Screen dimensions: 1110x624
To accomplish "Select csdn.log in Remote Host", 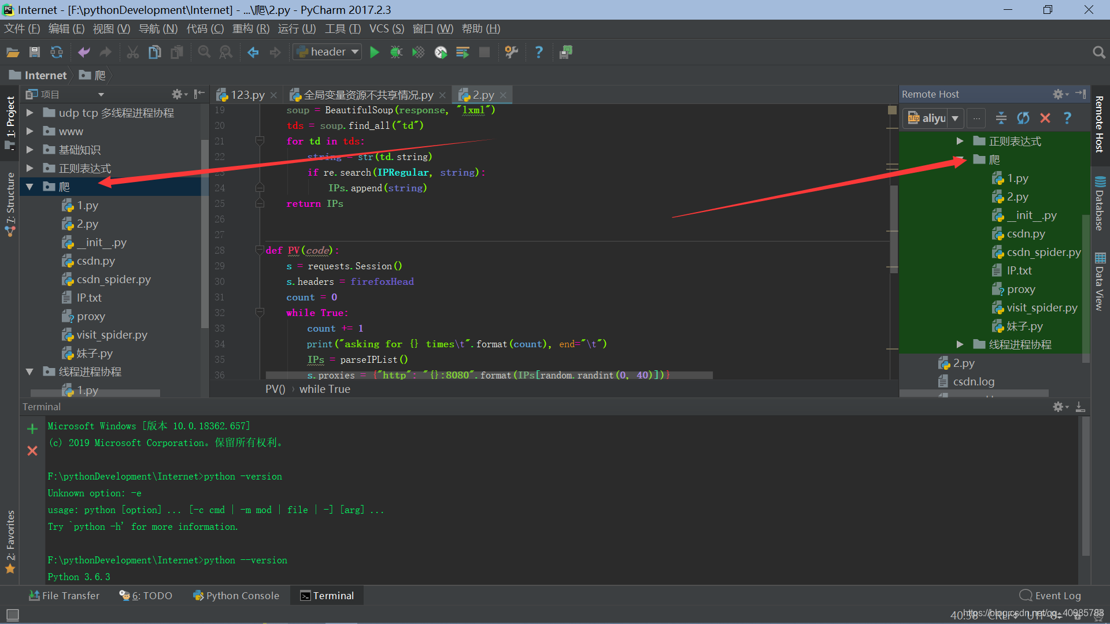I will coord(966,382).
